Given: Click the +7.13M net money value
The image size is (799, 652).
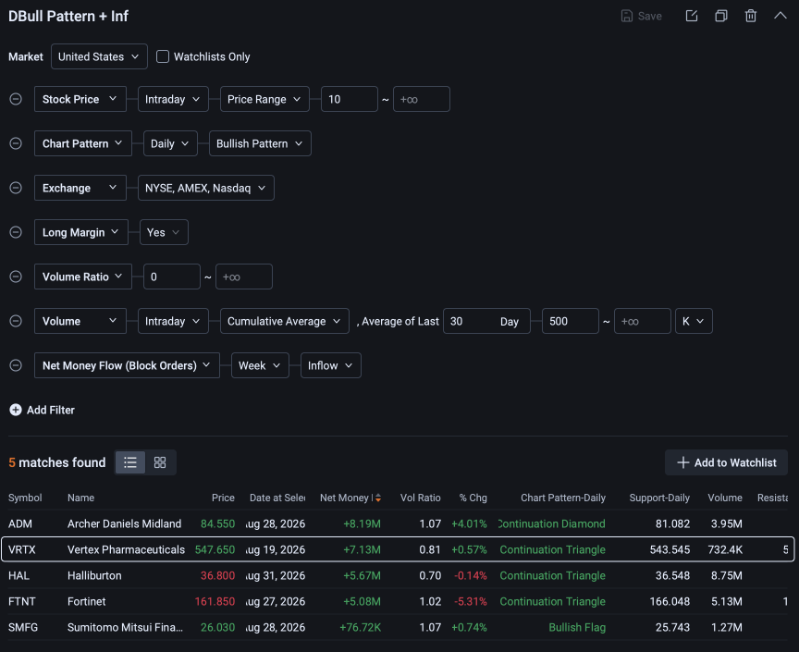Looking at the screenshot, I should click(362, 549).
